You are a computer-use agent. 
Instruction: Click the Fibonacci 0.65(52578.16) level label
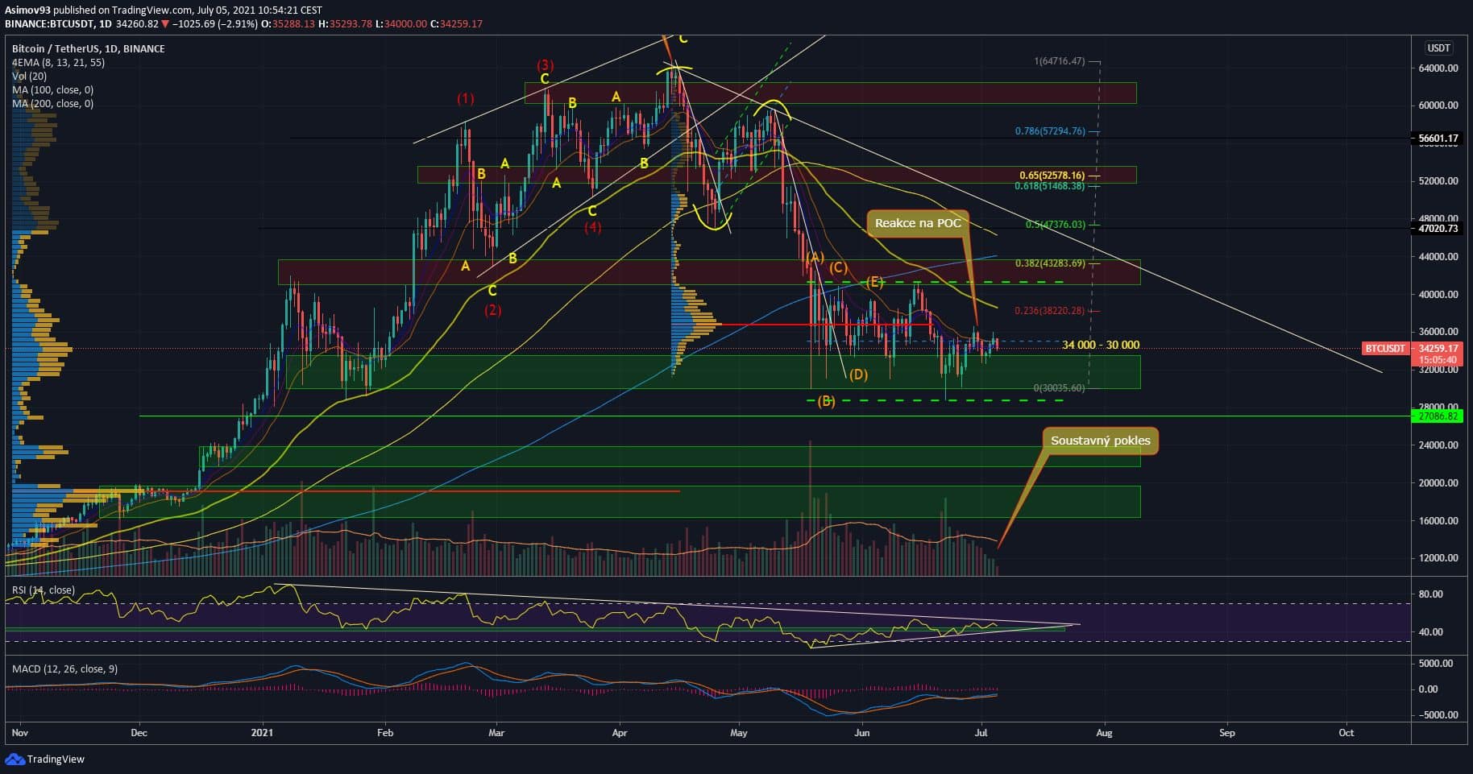(1052, 175)
